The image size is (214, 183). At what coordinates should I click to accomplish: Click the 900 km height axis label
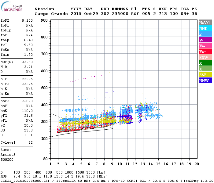[44, 20]
